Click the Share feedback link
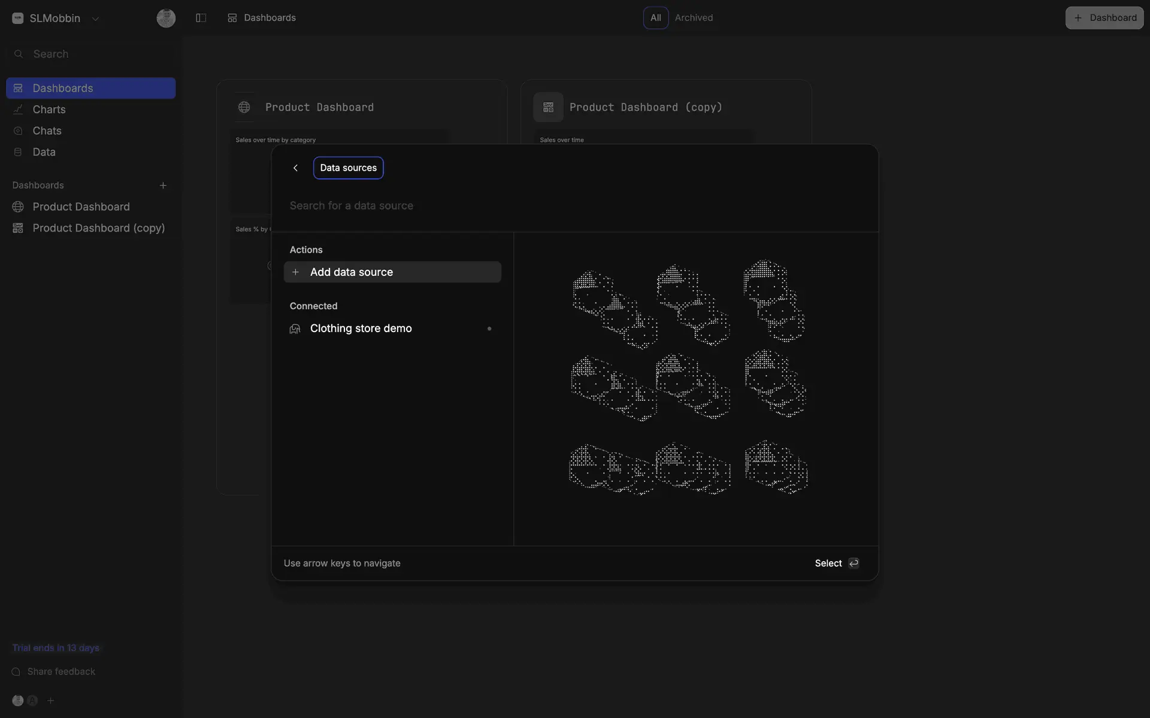 pos(61,671)
